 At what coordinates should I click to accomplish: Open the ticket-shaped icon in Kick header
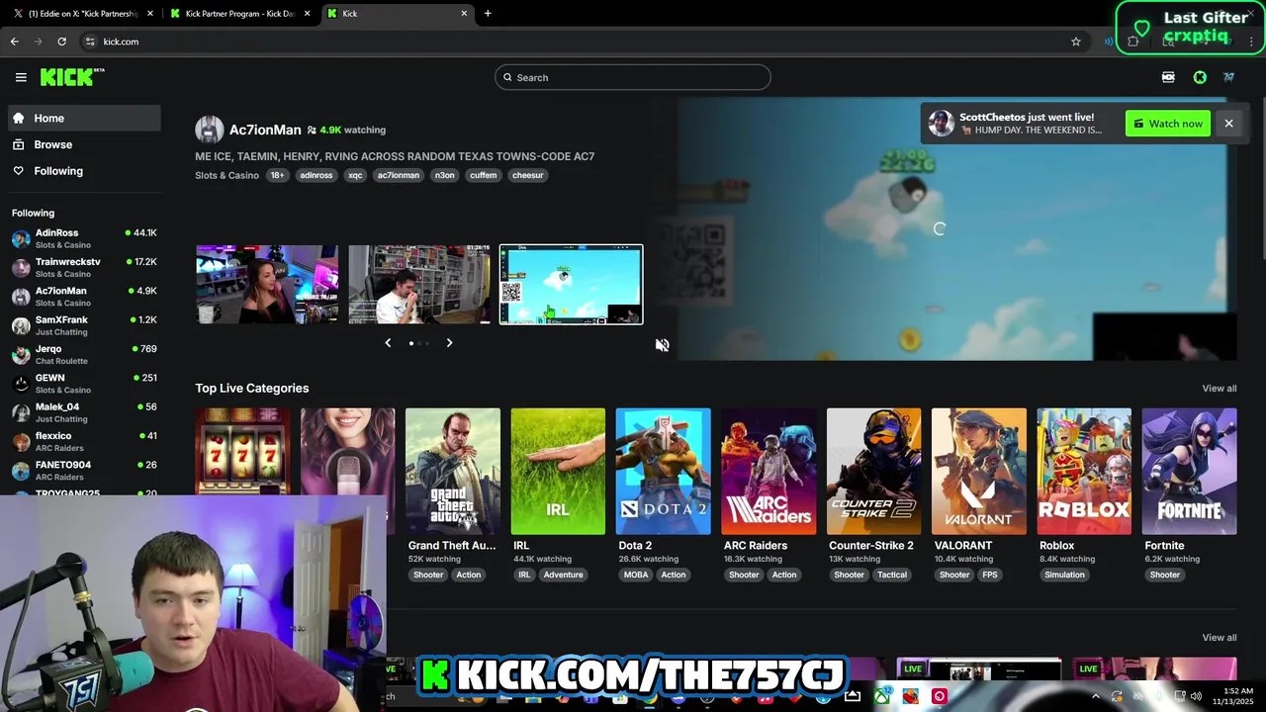(x=1168, y=77)
